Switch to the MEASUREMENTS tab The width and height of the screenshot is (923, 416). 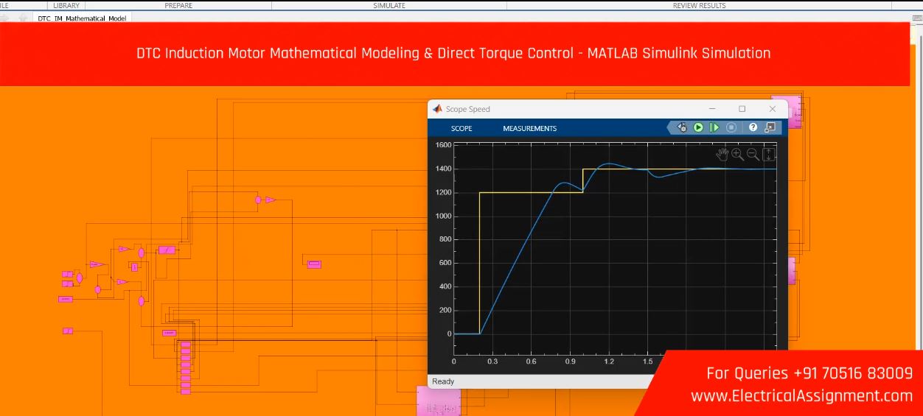click(530, 128)
